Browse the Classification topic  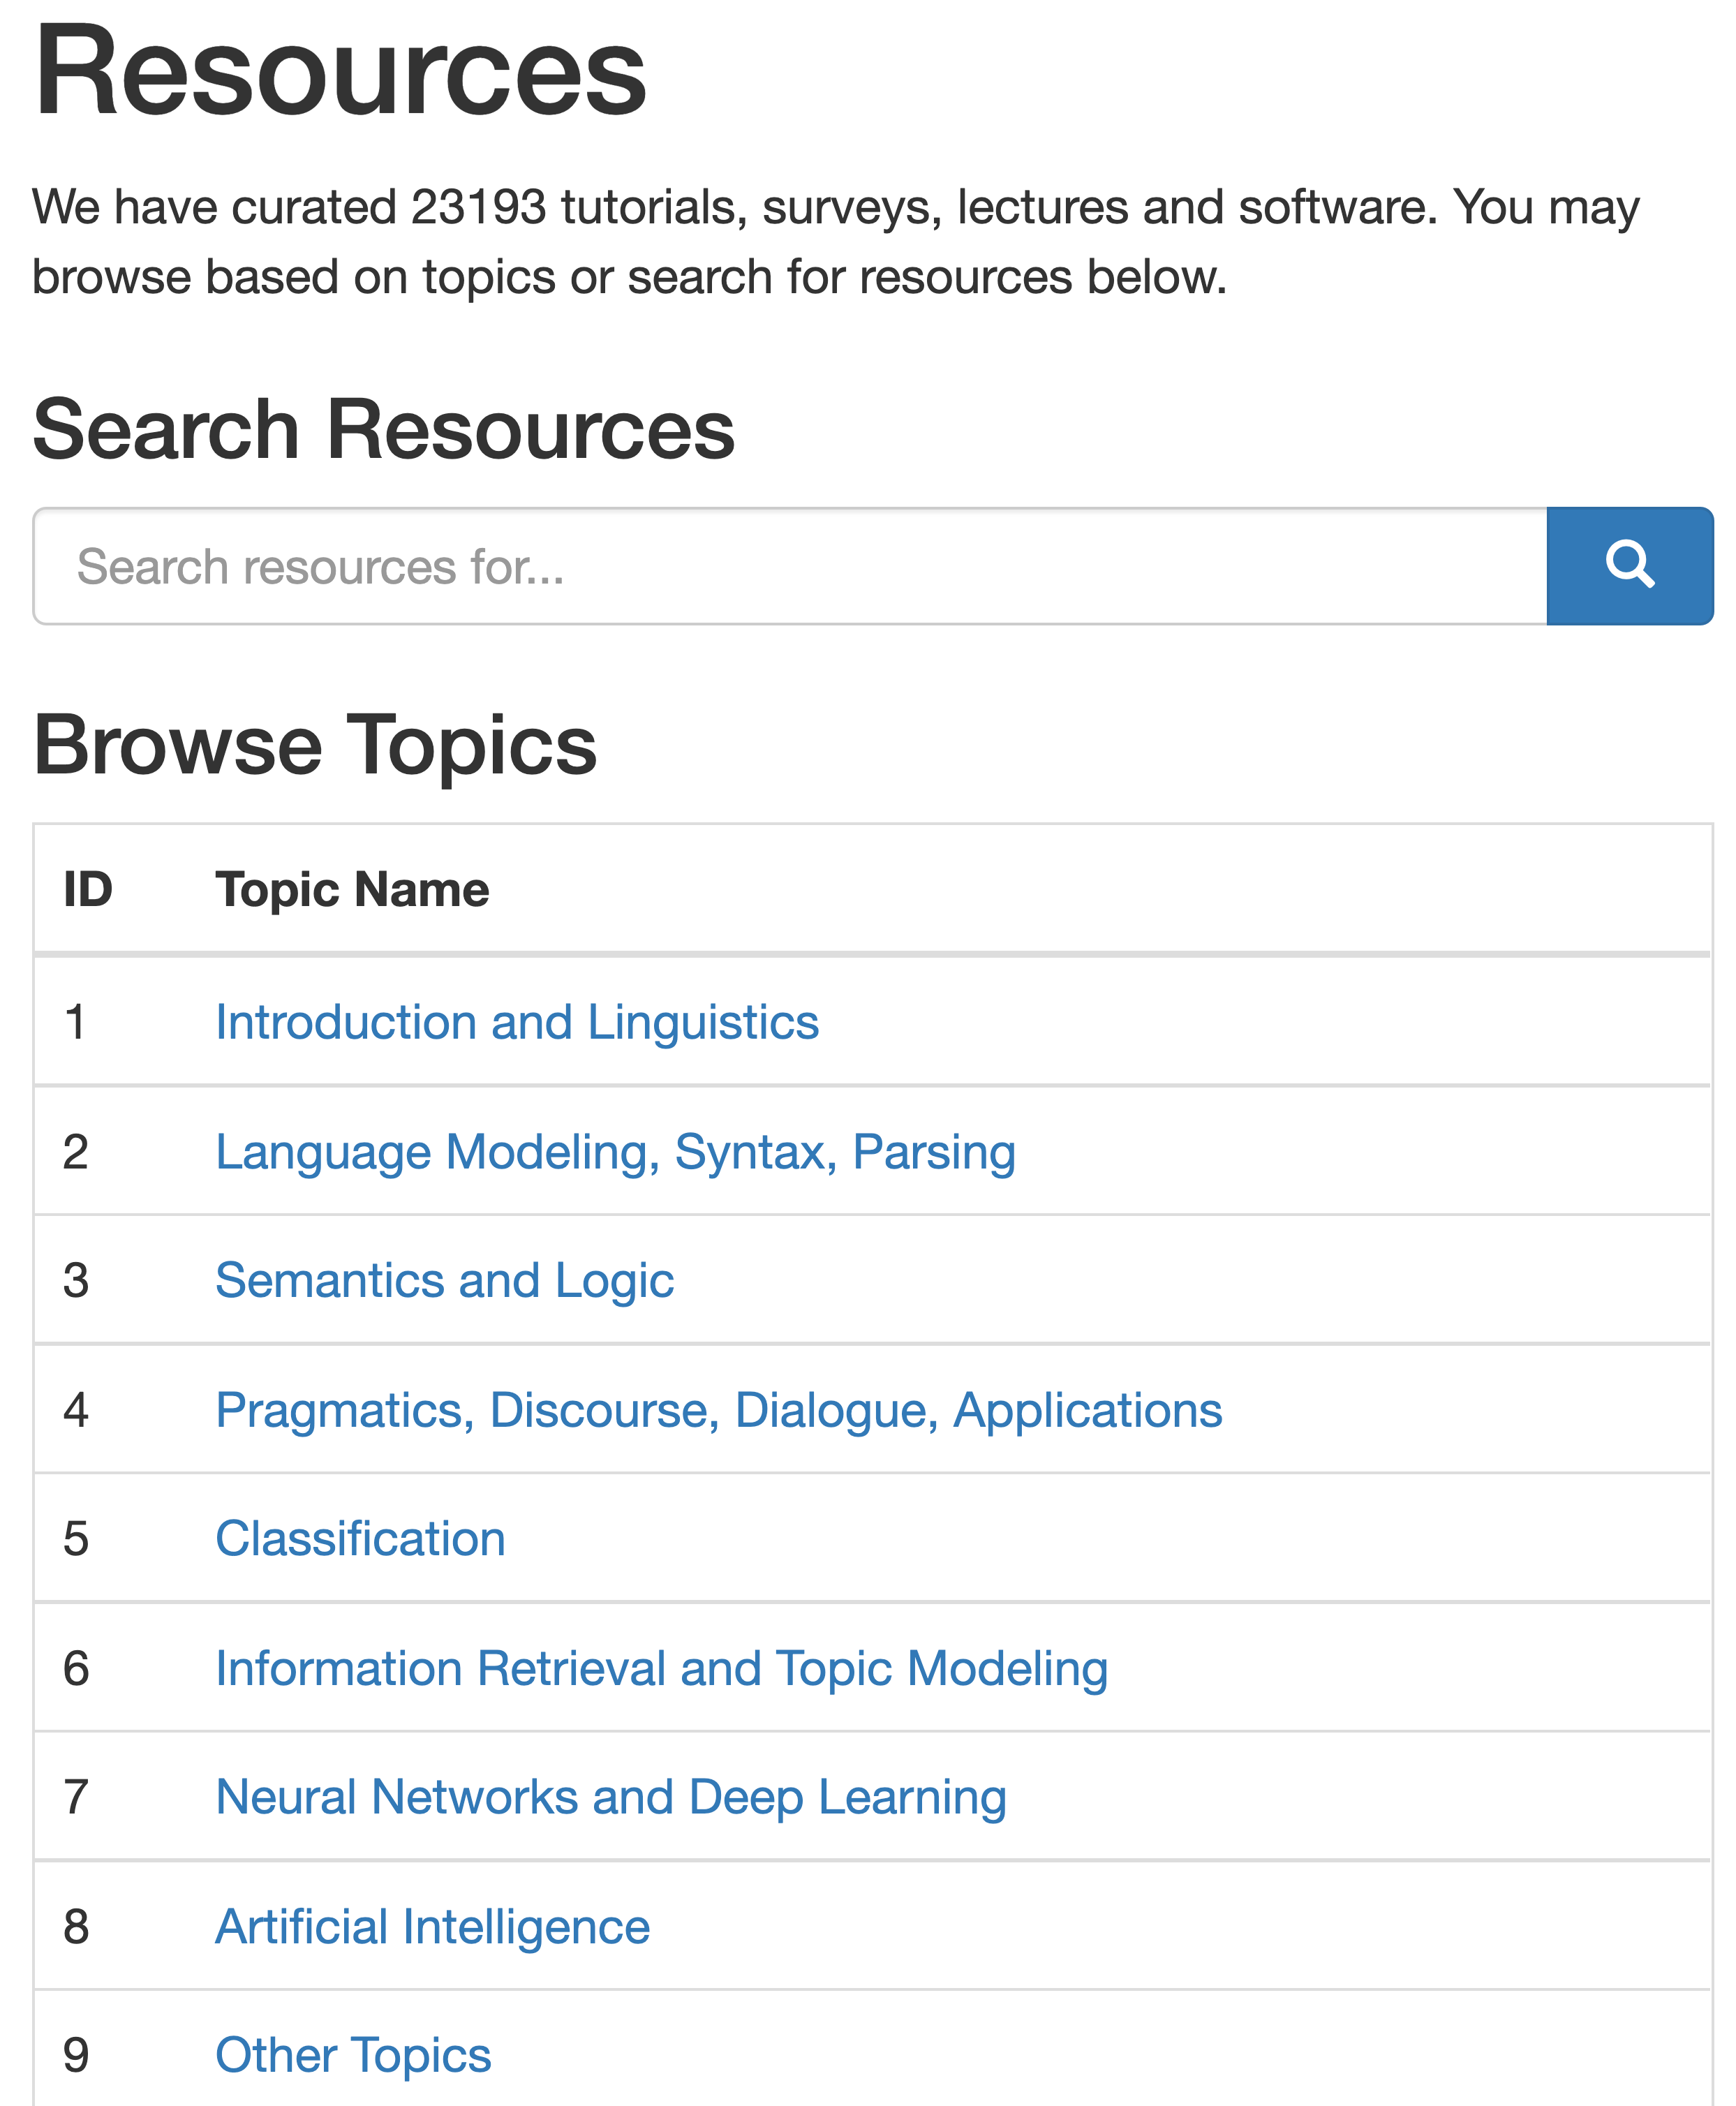tap(360, 1538)
